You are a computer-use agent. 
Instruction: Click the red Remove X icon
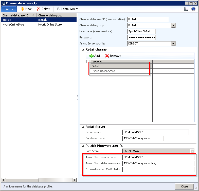pyautogui.click(x=107, y=56)
